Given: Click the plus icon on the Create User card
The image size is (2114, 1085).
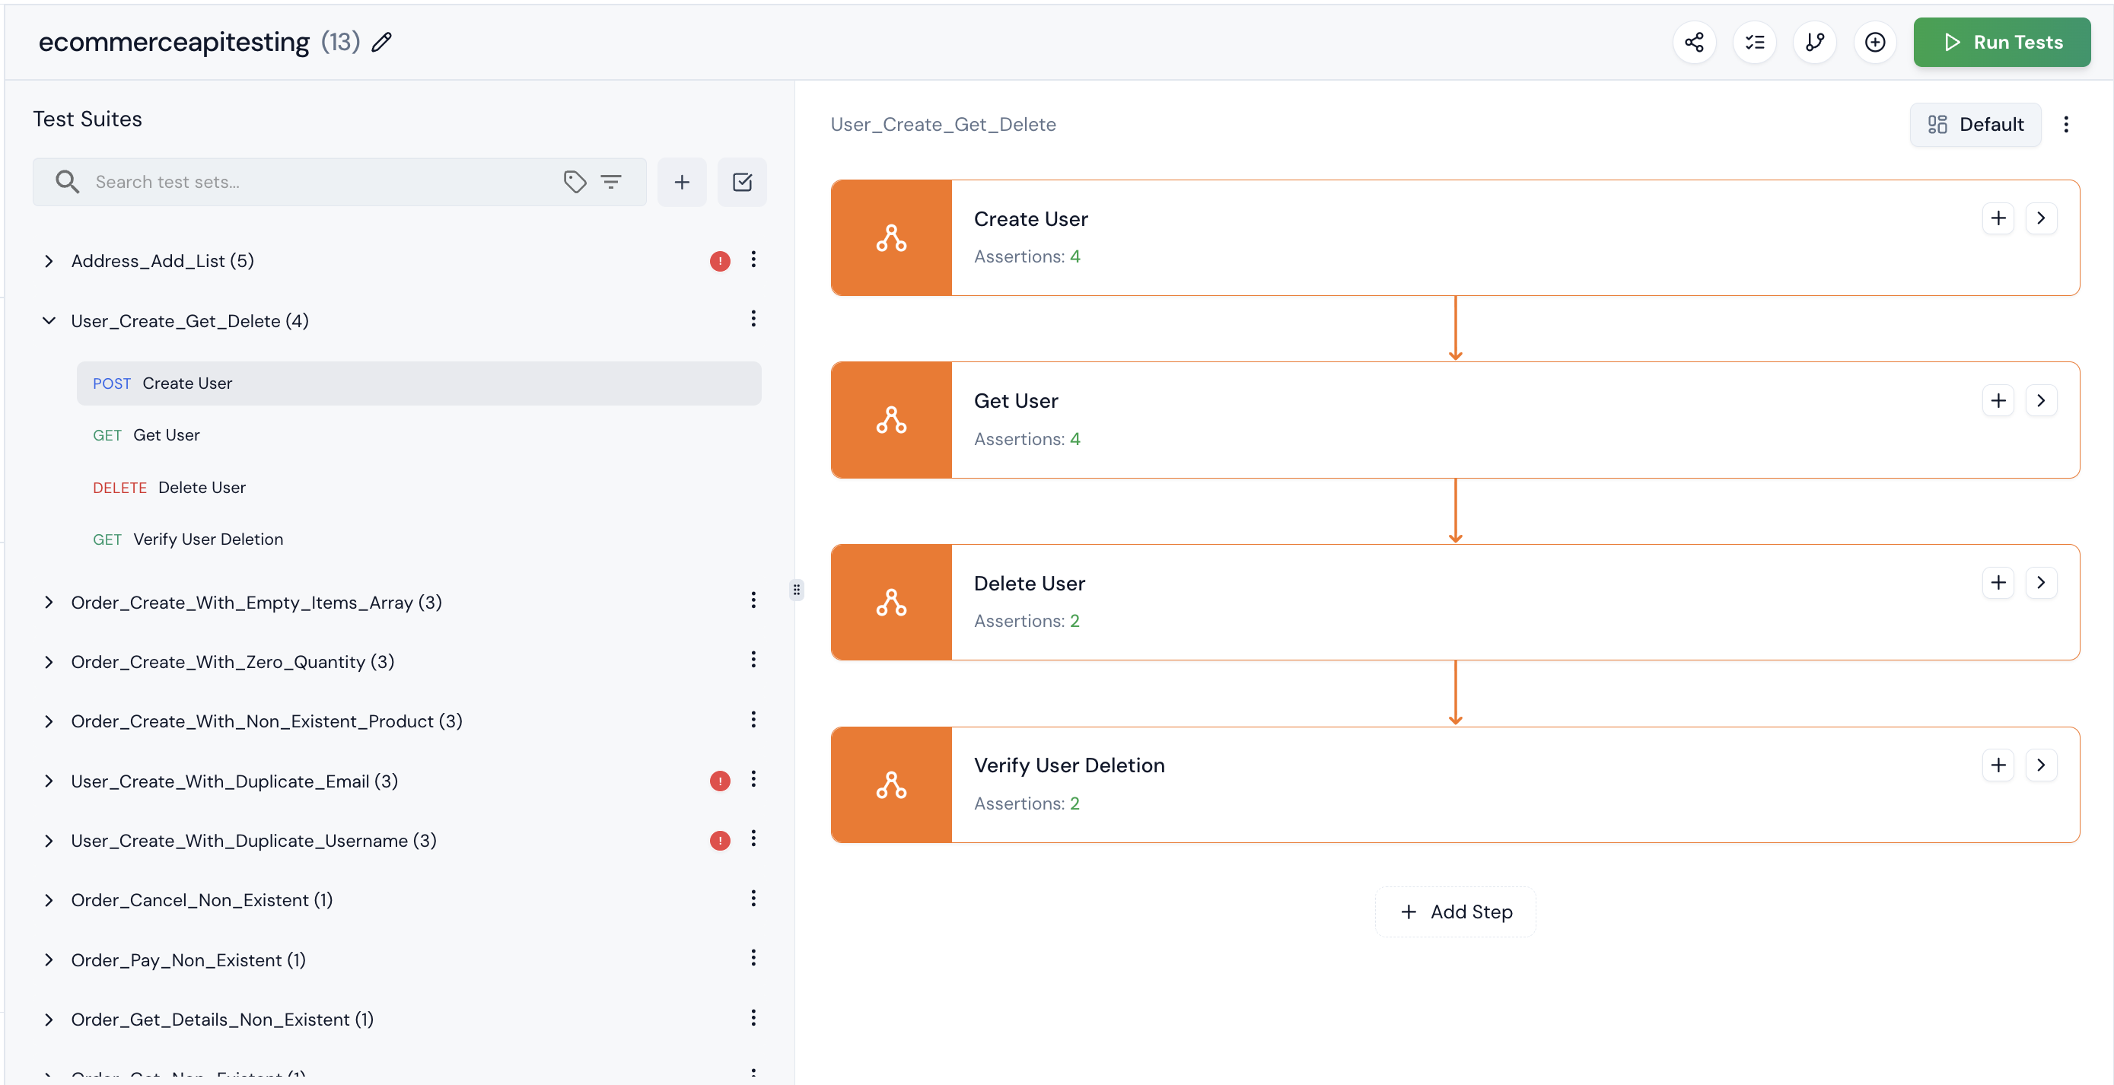Looking at the screenshot, I should (x=1998, y=218).
